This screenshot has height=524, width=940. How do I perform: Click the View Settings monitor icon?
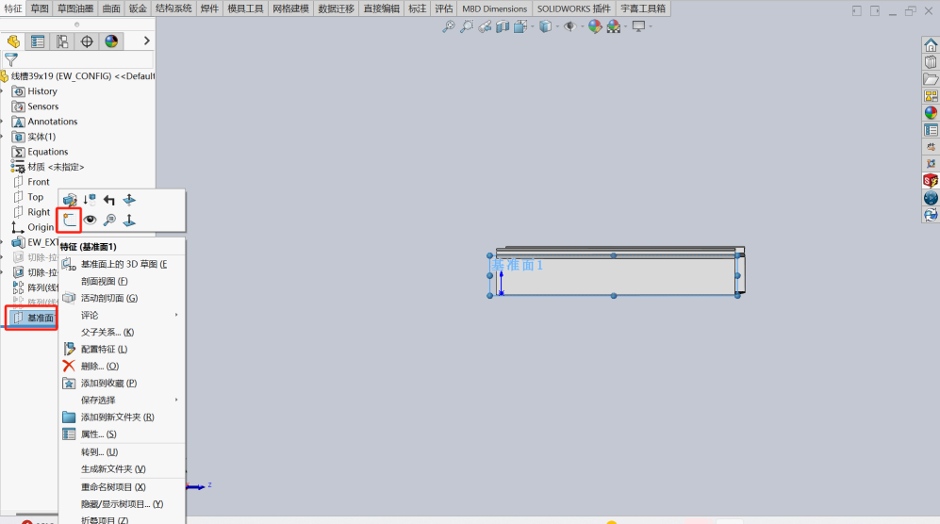point(638,26)
